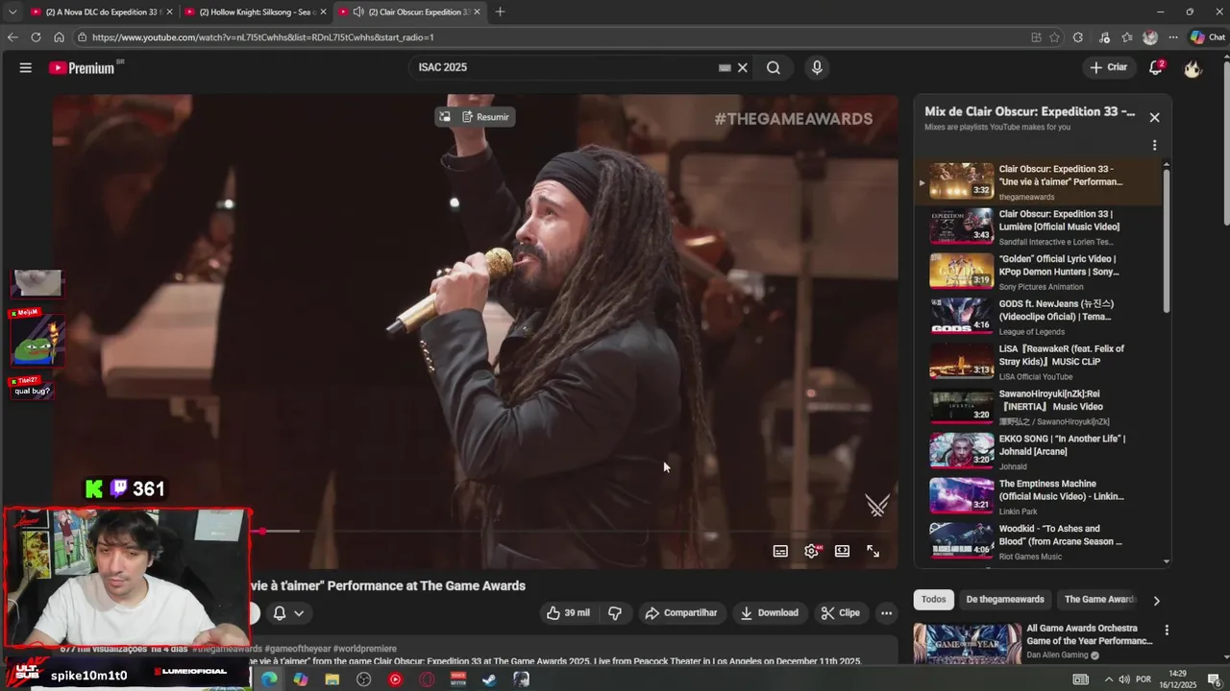Open the volume control in system tray
Screen dimensions: 1230x691
click(x=1124, y=679)
